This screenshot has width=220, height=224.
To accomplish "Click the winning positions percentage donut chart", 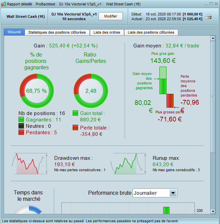I will [x=37, y=91].
